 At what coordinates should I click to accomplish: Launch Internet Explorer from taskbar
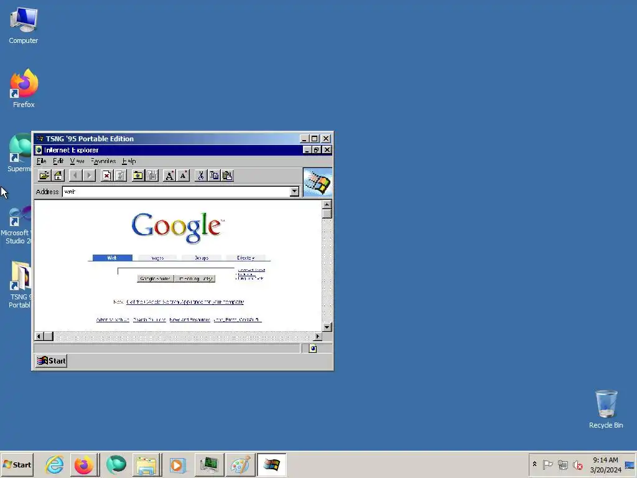click(55, 464)
